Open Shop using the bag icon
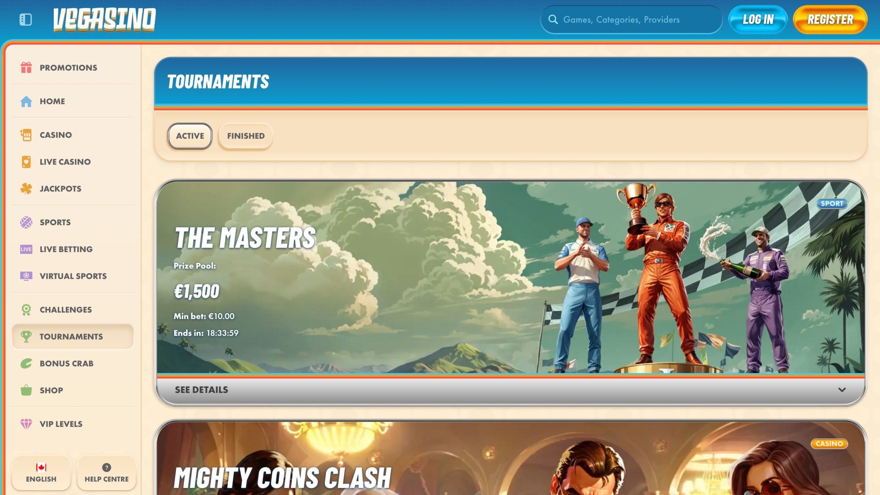The image size is (880, 495). [26, 390]
